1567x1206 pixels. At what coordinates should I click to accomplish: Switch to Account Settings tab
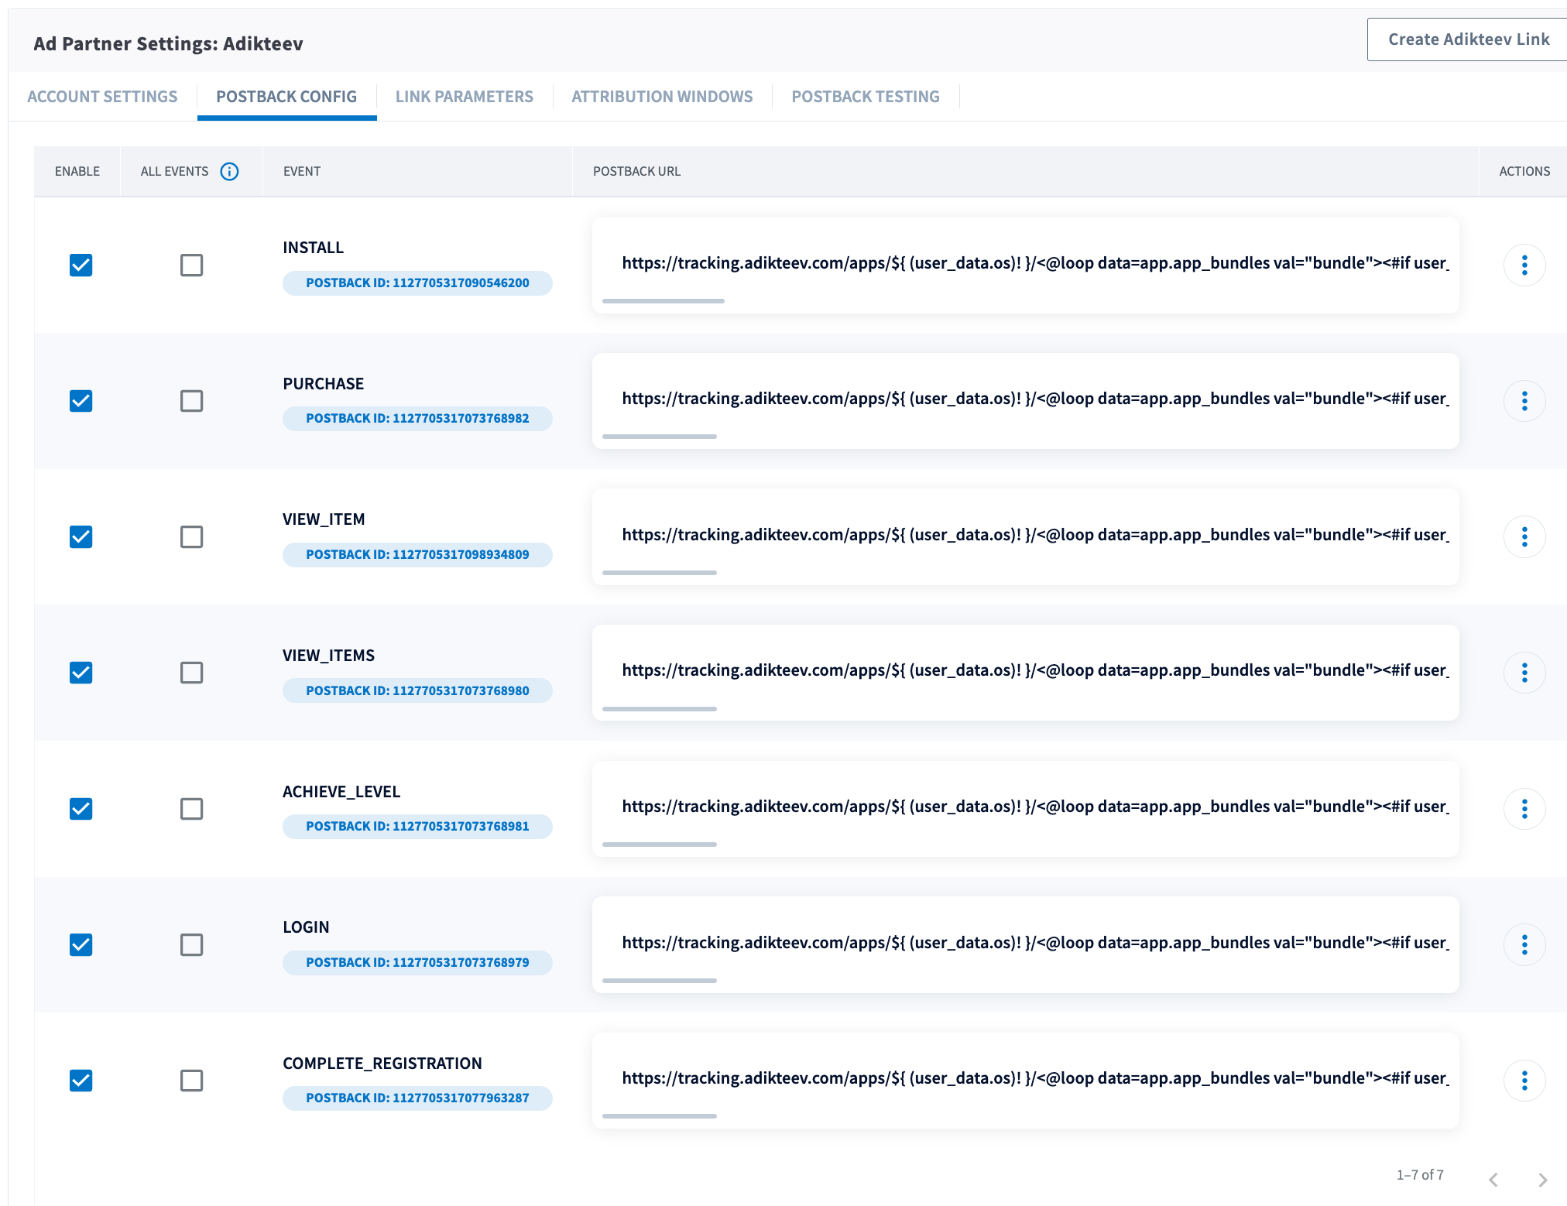(102, 97)
